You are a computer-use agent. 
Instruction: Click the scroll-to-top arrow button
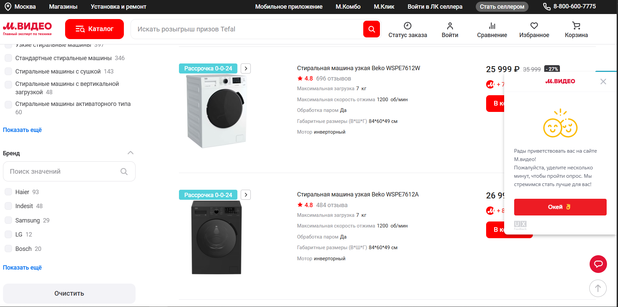click(598, 288)
